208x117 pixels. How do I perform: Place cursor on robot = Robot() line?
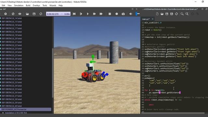click(153, 30)
